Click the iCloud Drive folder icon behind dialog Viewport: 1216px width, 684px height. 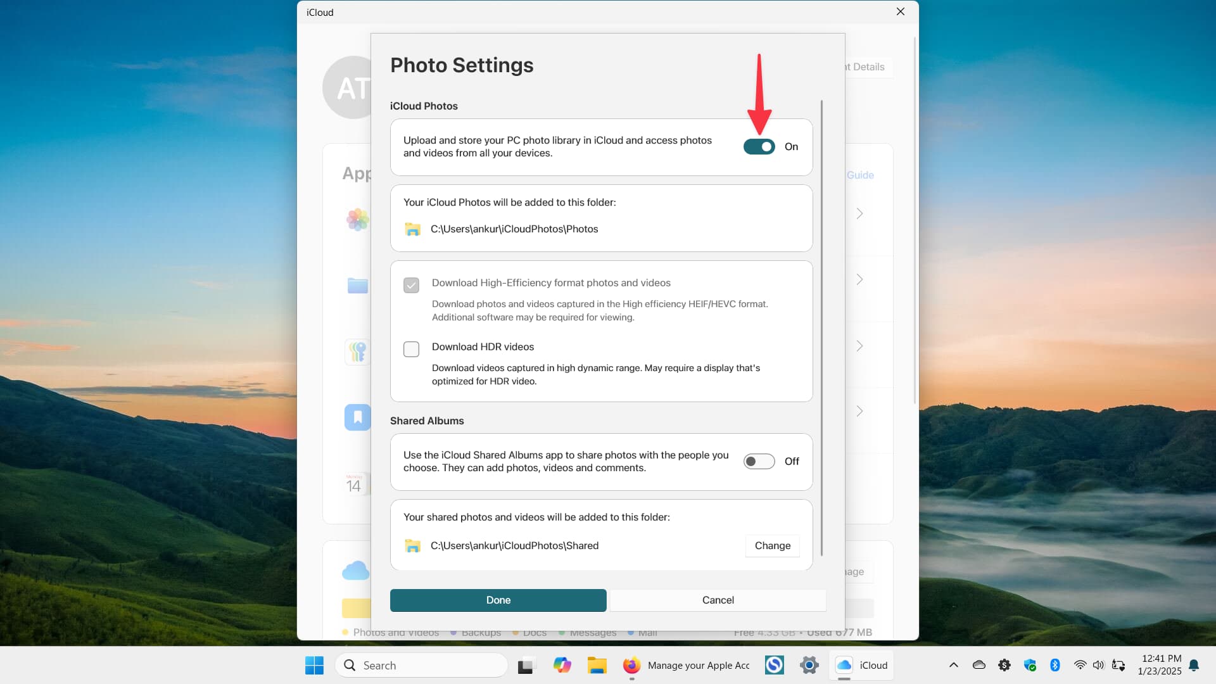tap(357, 285)
